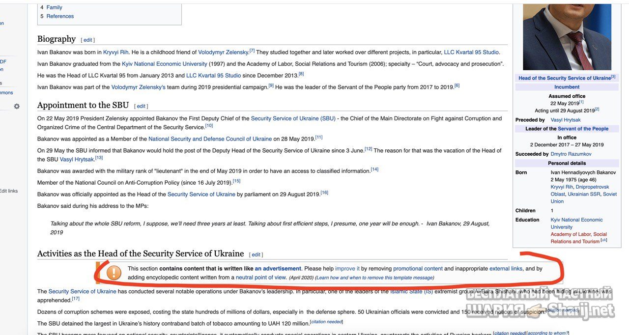629x335 pixels.
Task: Click the orange advertisement warning icon
Action: click(x=114, y=273)
